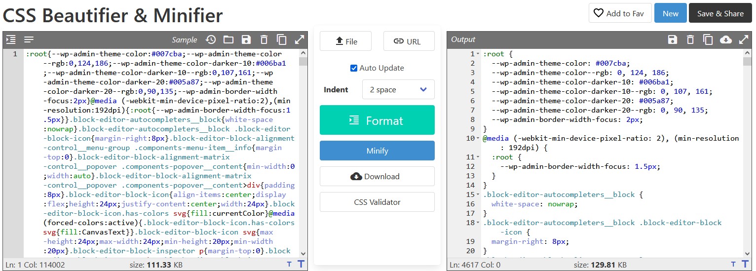756x271 pixels.
Task: Click the URL load button
Action: pyautogui.click(x=409, y=41)
